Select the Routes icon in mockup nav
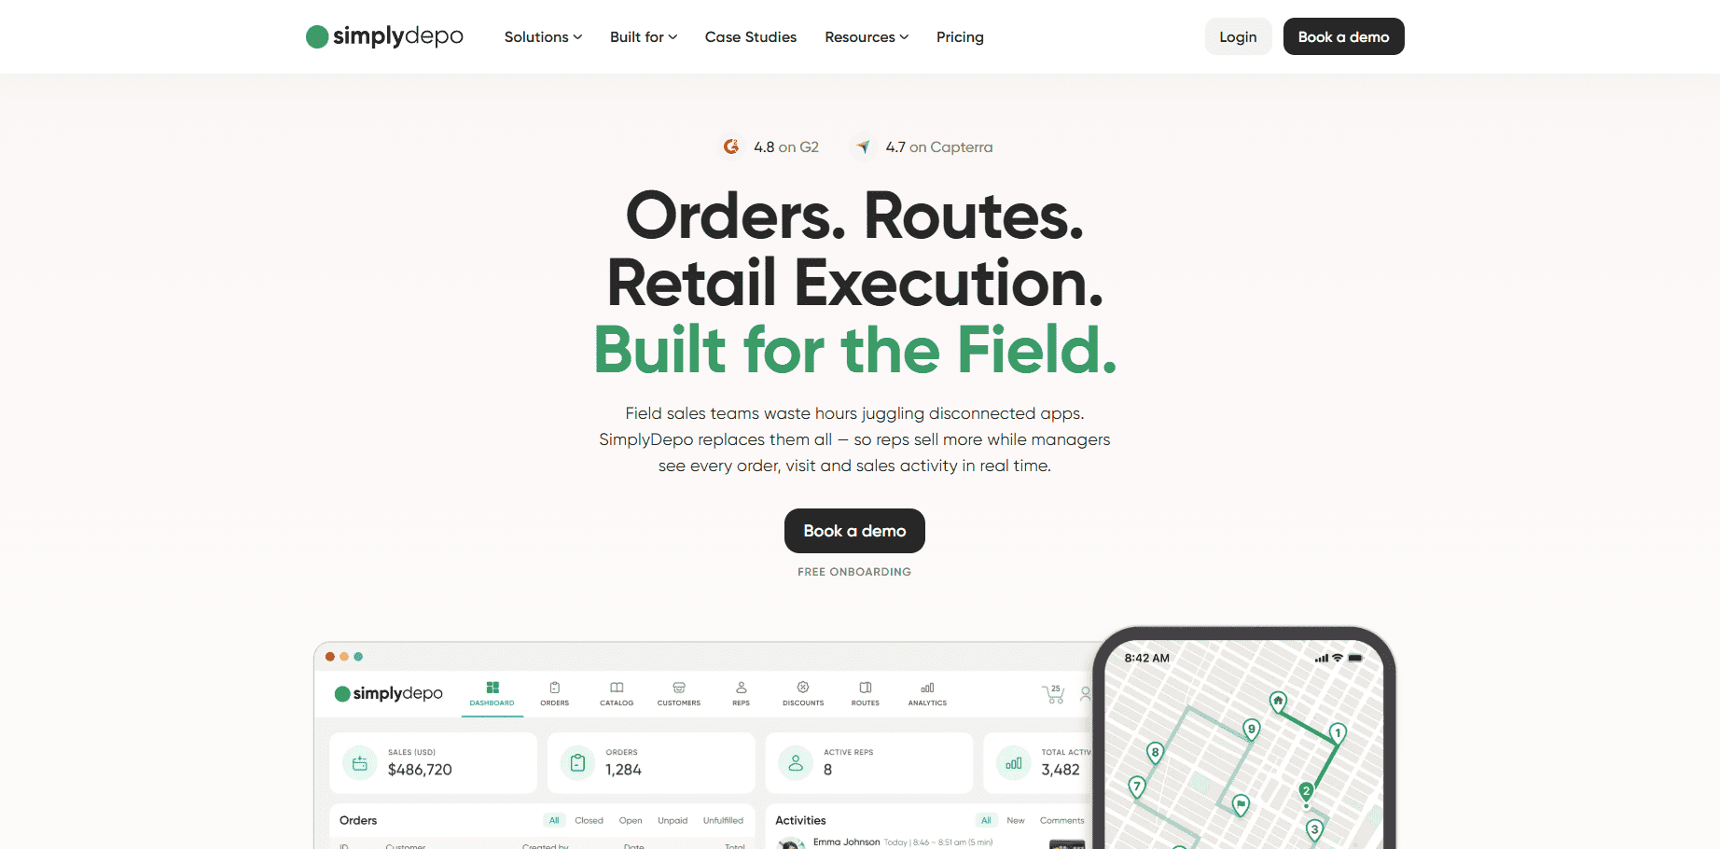1720x849 pixels. click(866, 688)
